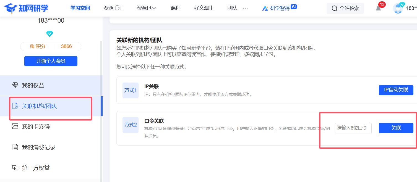Screen dimensions: 417x182
Task: Click the user avatar in header
Action: point(398,8)
